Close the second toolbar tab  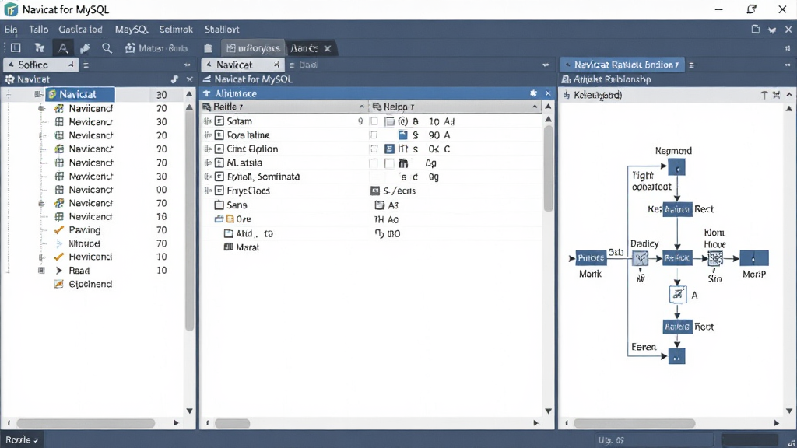[x=328, y=48]
